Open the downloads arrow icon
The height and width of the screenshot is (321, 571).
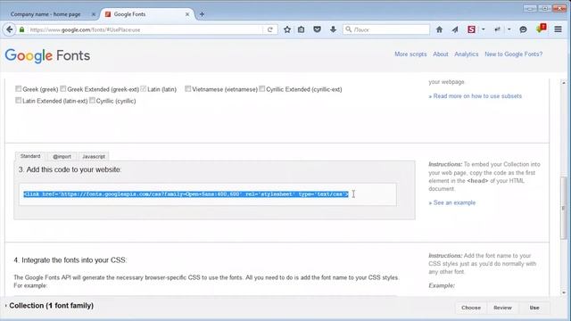pos(333,29)
